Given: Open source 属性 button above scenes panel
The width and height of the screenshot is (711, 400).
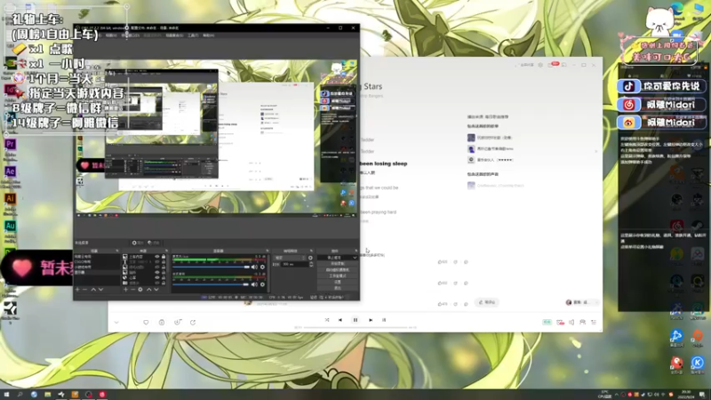Looking at the screenshot, I should tap(139, 243).
